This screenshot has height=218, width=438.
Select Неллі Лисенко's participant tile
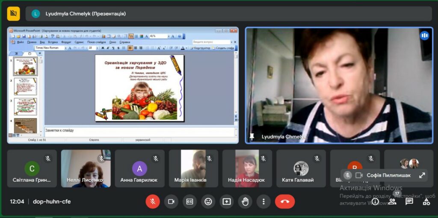[x=86, y=168]
